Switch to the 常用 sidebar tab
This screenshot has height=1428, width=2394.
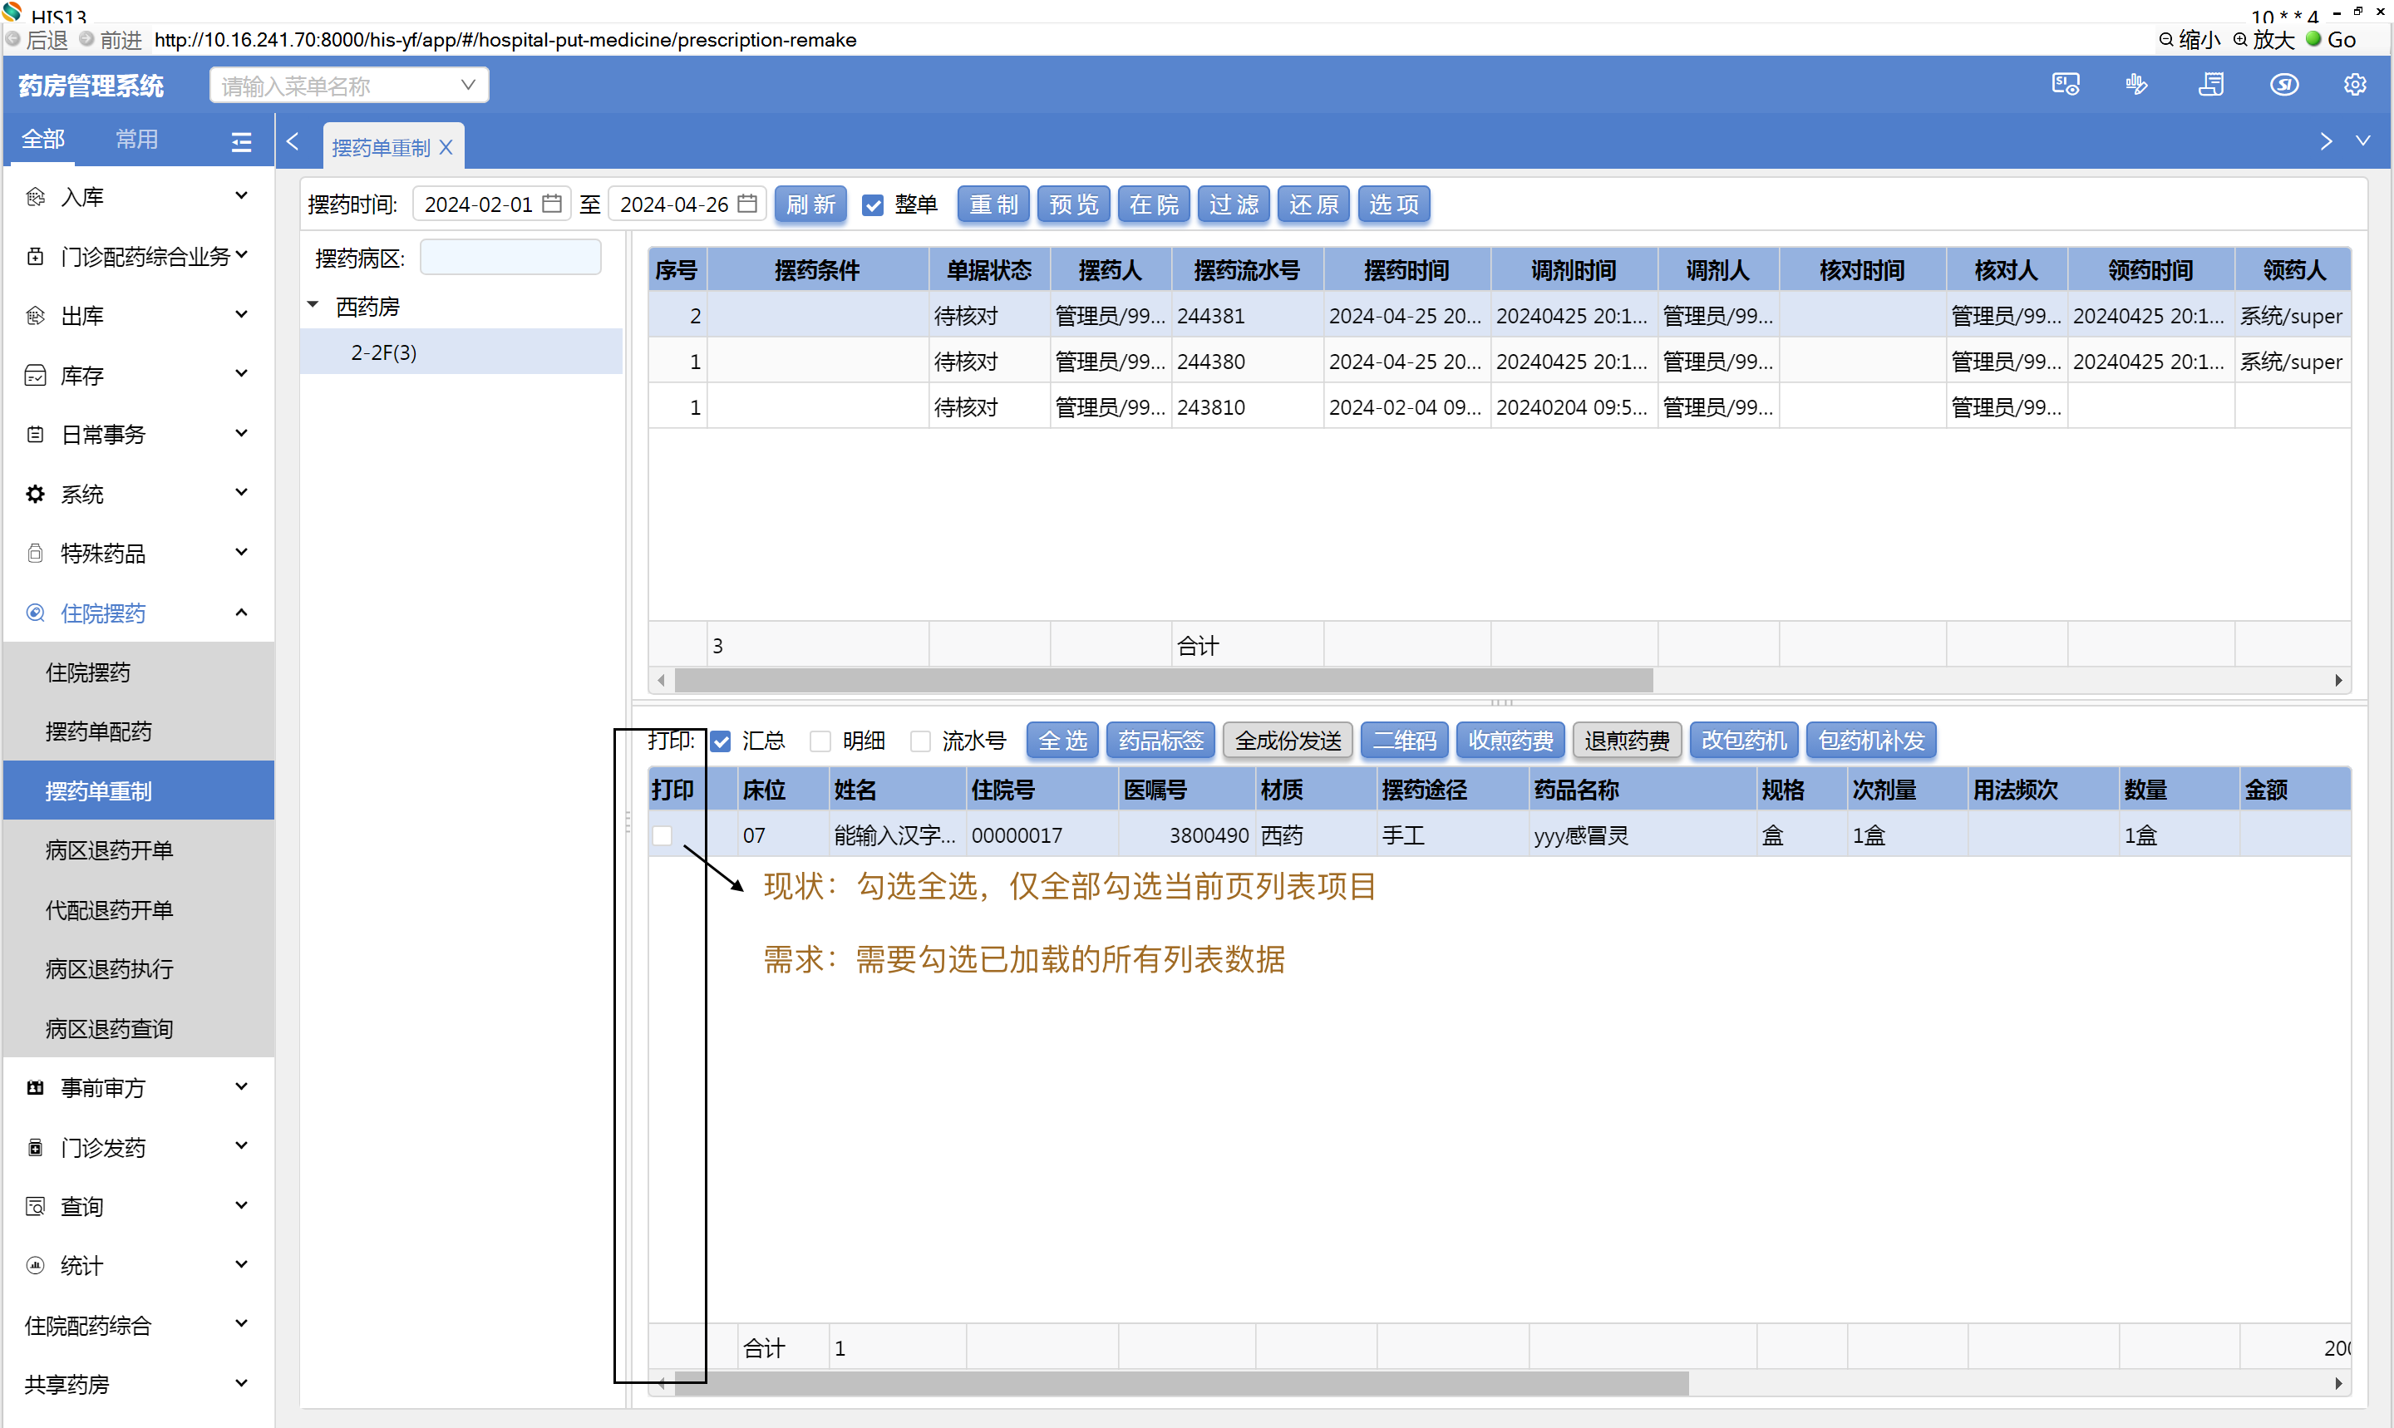(x=135, y=140)
